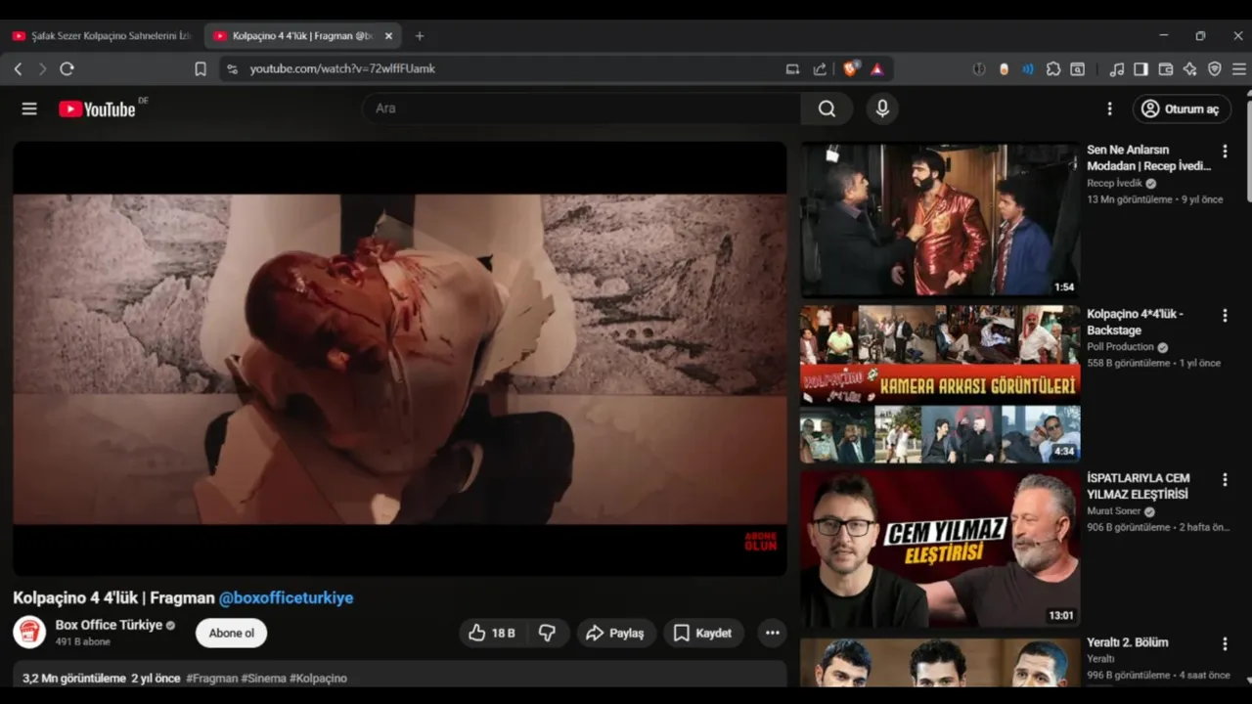Open the Brave Wallet icon
Screen dimensions: 1252x704
point(1166,68)
